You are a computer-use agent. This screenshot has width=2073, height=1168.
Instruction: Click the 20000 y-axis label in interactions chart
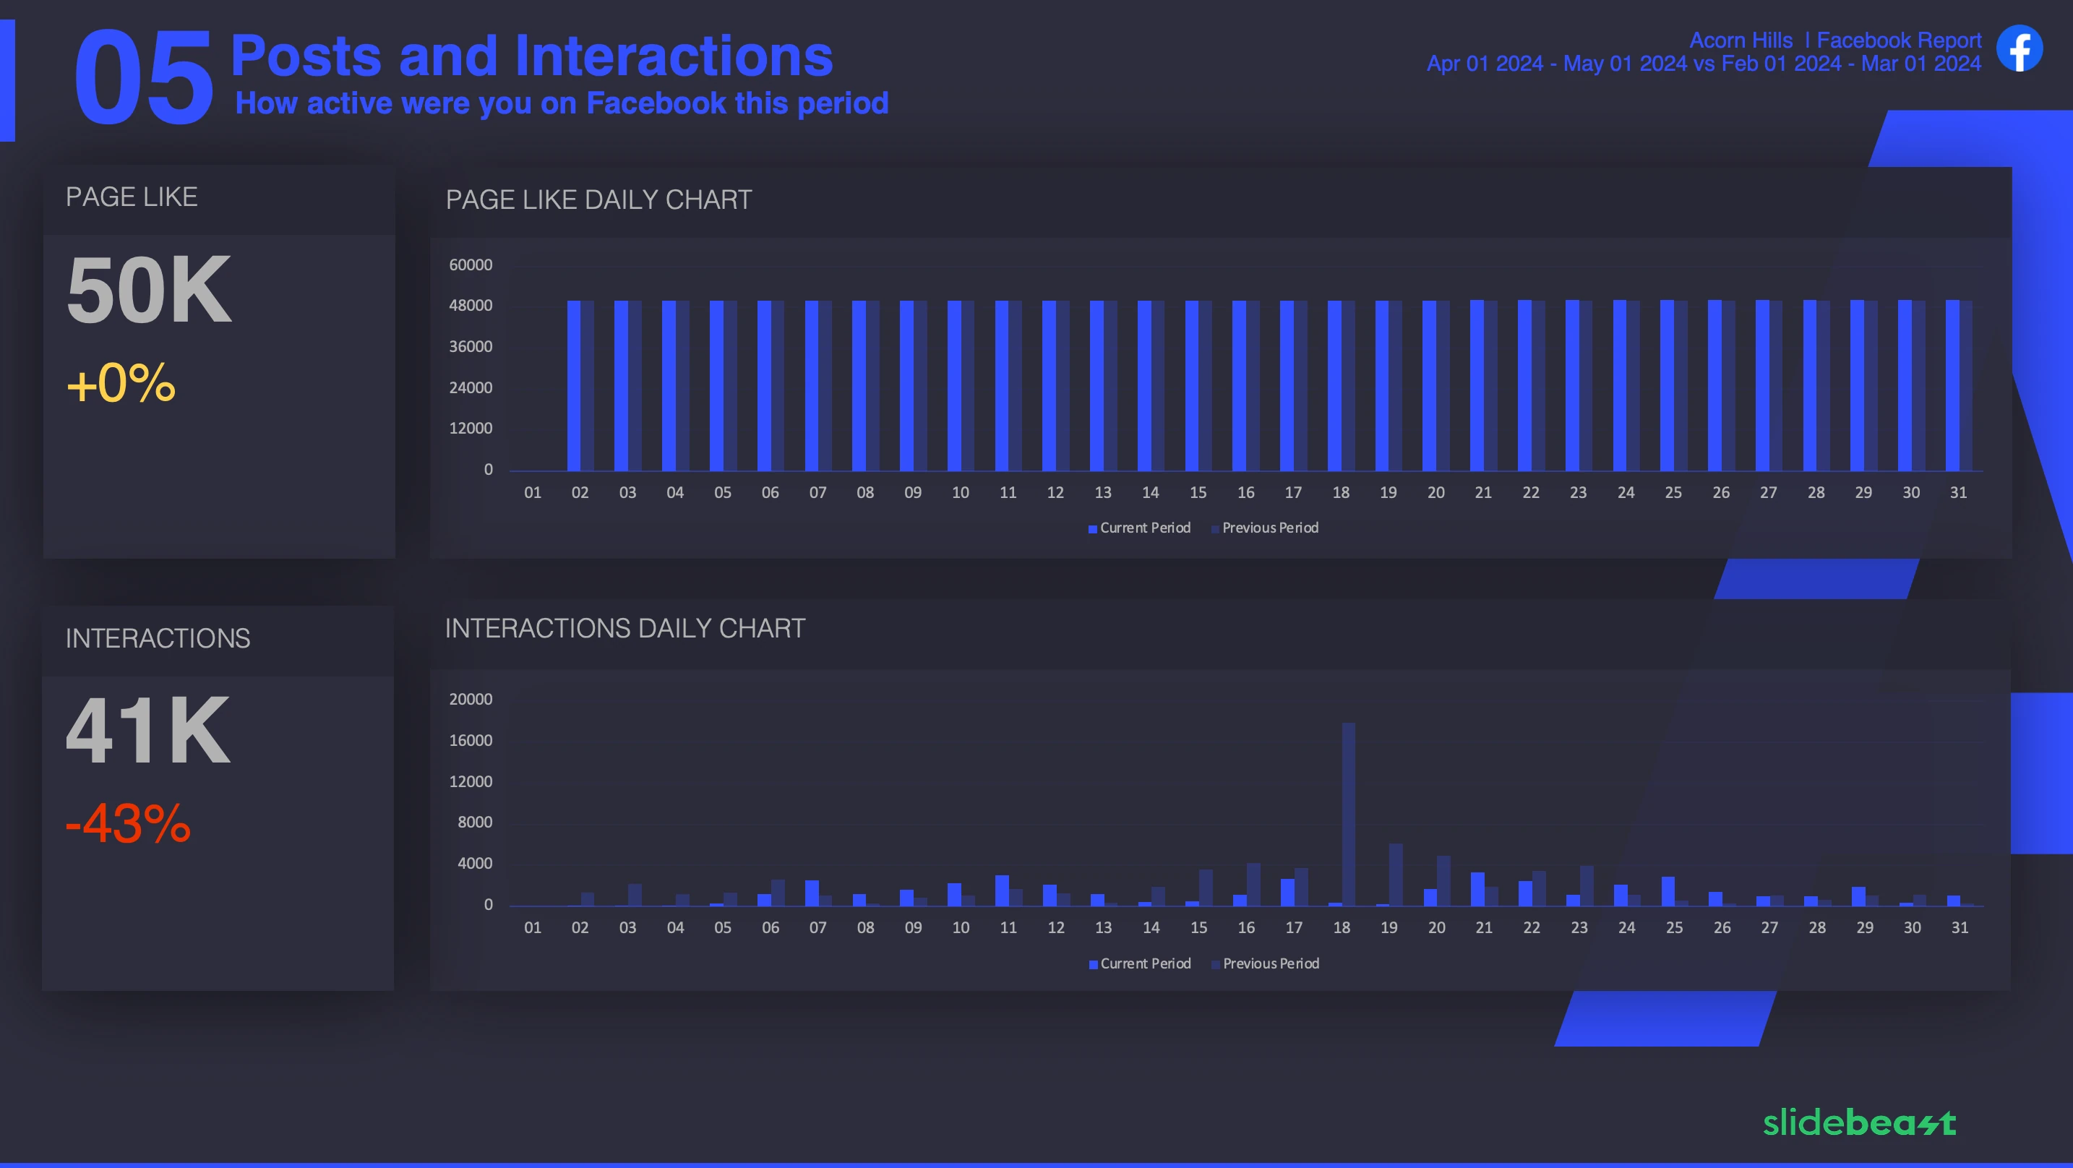point(471,700)
